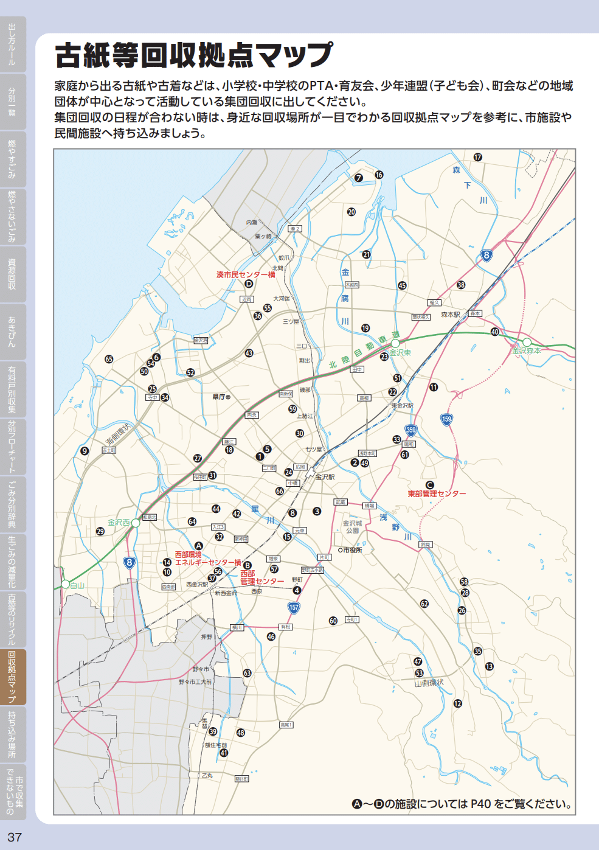Open the あきびん side tab

13,332
